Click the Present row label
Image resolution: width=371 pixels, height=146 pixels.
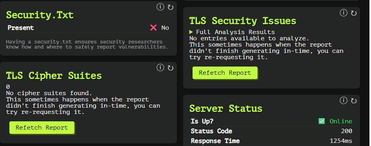pos(21,28)
